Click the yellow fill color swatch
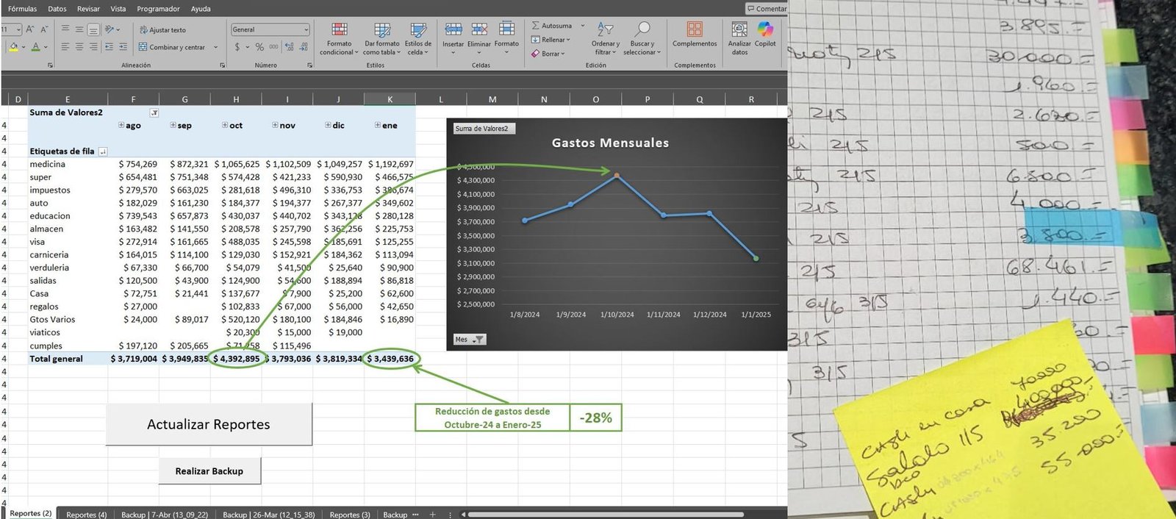The width and height of the screenshot is (1176, 519). coord(13,47)
